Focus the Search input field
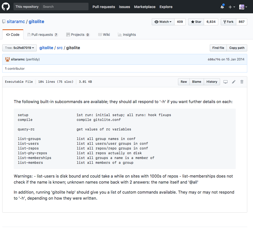Screen dimensions: 253x233 (65, 7)
